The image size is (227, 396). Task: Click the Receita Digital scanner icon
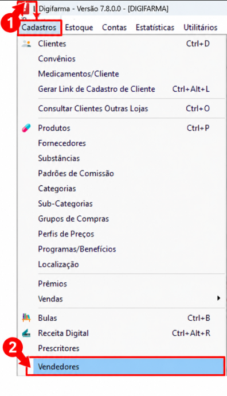coord(26,333)
